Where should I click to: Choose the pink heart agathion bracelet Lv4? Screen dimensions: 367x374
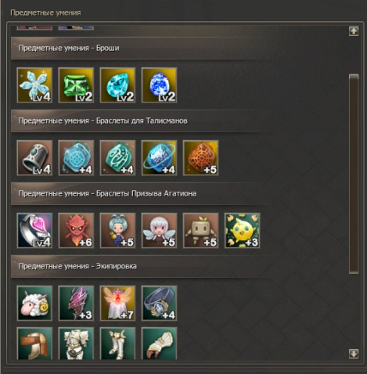point(34,231)
